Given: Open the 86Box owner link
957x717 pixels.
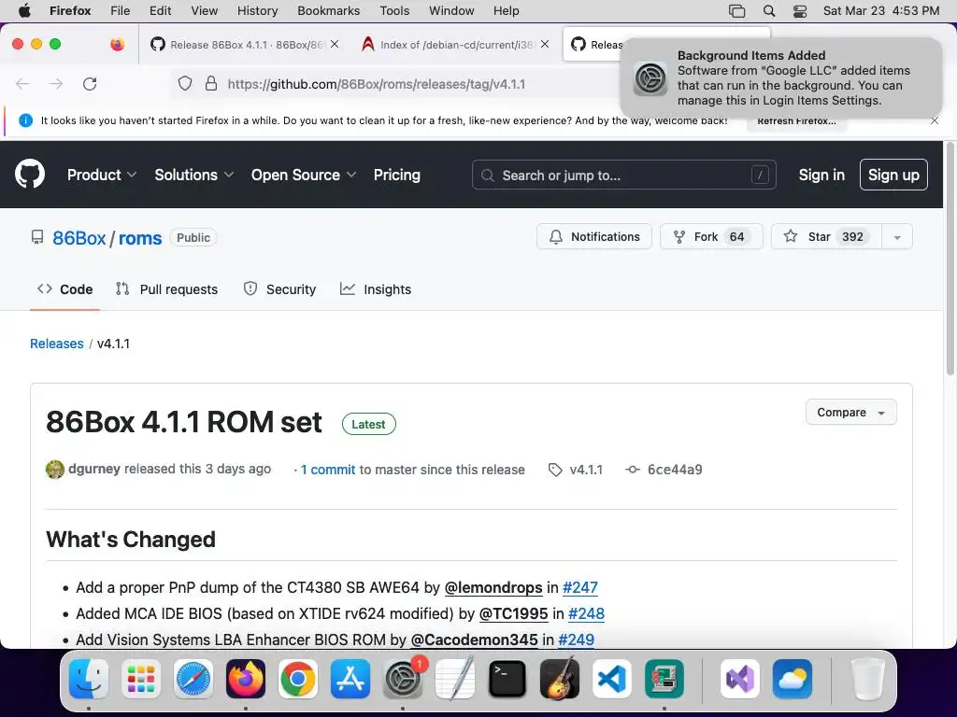Looking at the screenshot, I should pyautogui.click(x=79, y=238).
